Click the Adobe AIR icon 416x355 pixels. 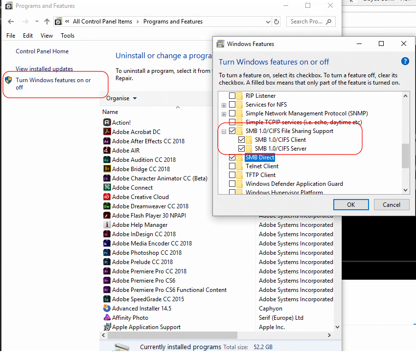pyautogui.click(x=107, y=150)
